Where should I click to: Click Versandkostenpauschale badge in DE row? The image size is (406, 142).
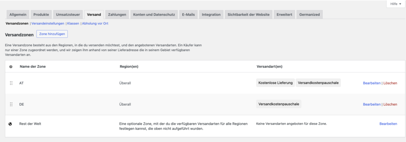coord(279,104)
